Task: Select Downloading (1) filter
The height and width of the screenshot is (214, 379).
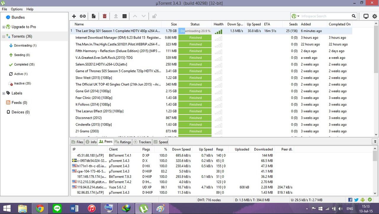Action: 25,46
